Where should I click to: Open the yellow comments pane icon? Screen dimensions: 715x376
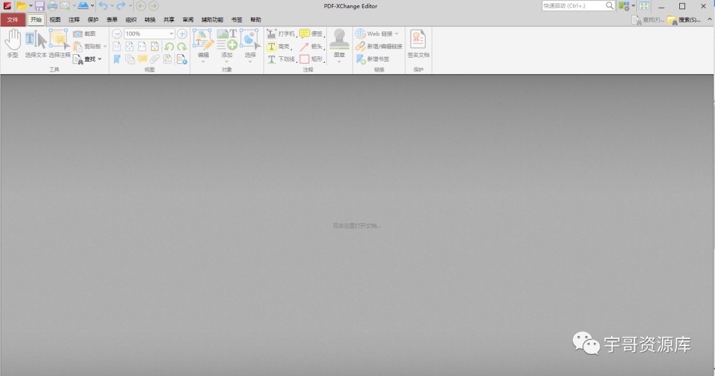point(142,60)
